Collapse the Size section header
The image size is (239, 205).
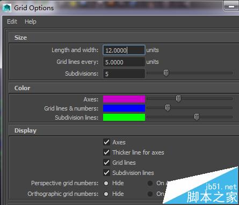124,38
